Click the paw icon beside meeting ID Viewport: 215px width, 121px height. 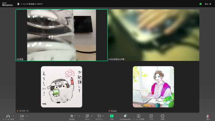click(18, 4)
